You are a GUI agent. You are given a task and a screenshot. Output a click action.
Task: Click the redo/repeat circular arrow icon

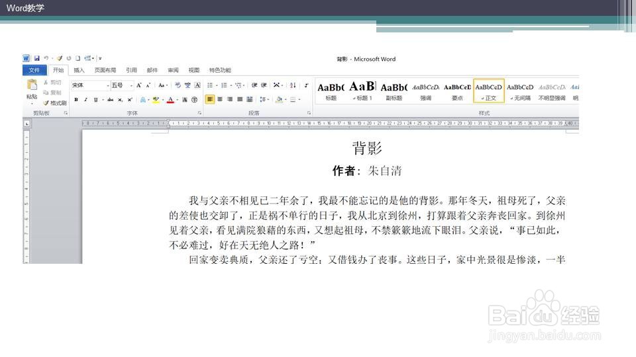tap(69, 58)
